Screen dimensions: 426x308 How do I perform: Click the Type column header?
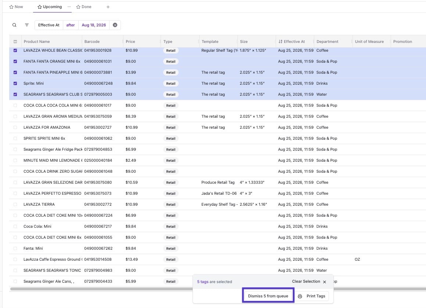tap(168, 41)
